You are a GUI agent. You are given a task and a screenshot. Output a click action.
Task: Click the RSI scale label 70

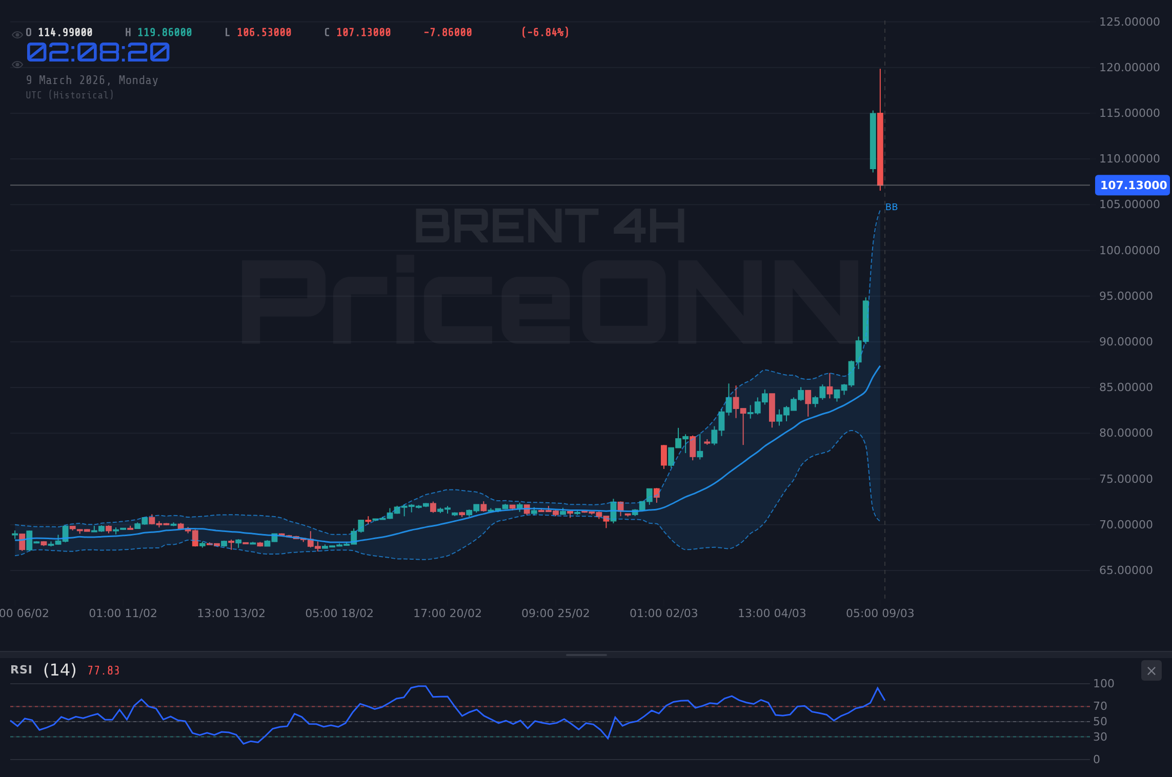click(1100, 706)
